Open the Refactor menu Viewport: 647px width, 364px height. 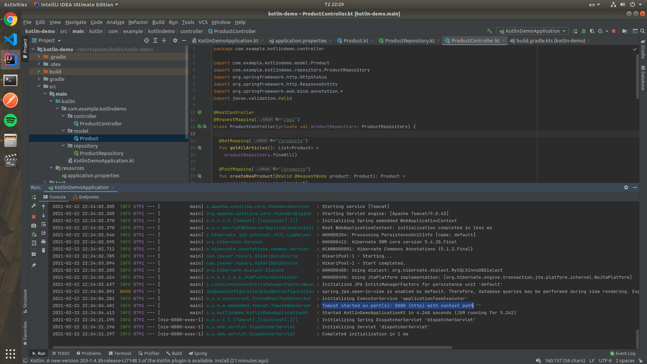coord(138,22)
